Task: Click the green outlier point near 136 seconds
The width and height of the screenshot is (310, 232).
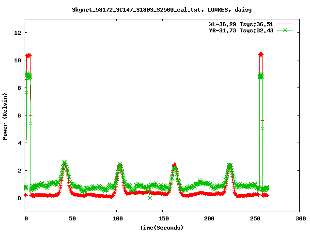Action: pyautogui.click(x=150, y=198)
